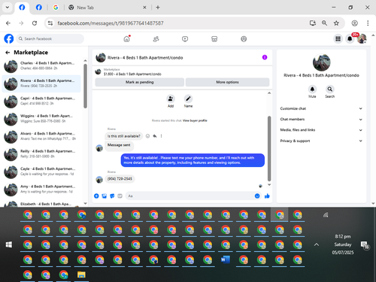
Task: Open Chrome tab search dropdown arrow
Action: tap(8, 8)
